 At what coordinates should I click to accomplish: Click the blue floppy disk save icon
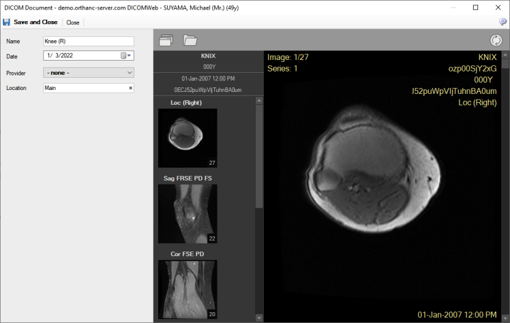6,22
